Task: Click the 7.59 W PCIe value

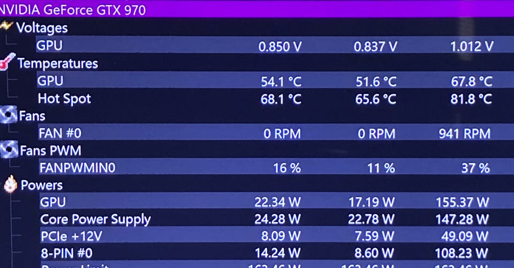Action: [375, 236]
